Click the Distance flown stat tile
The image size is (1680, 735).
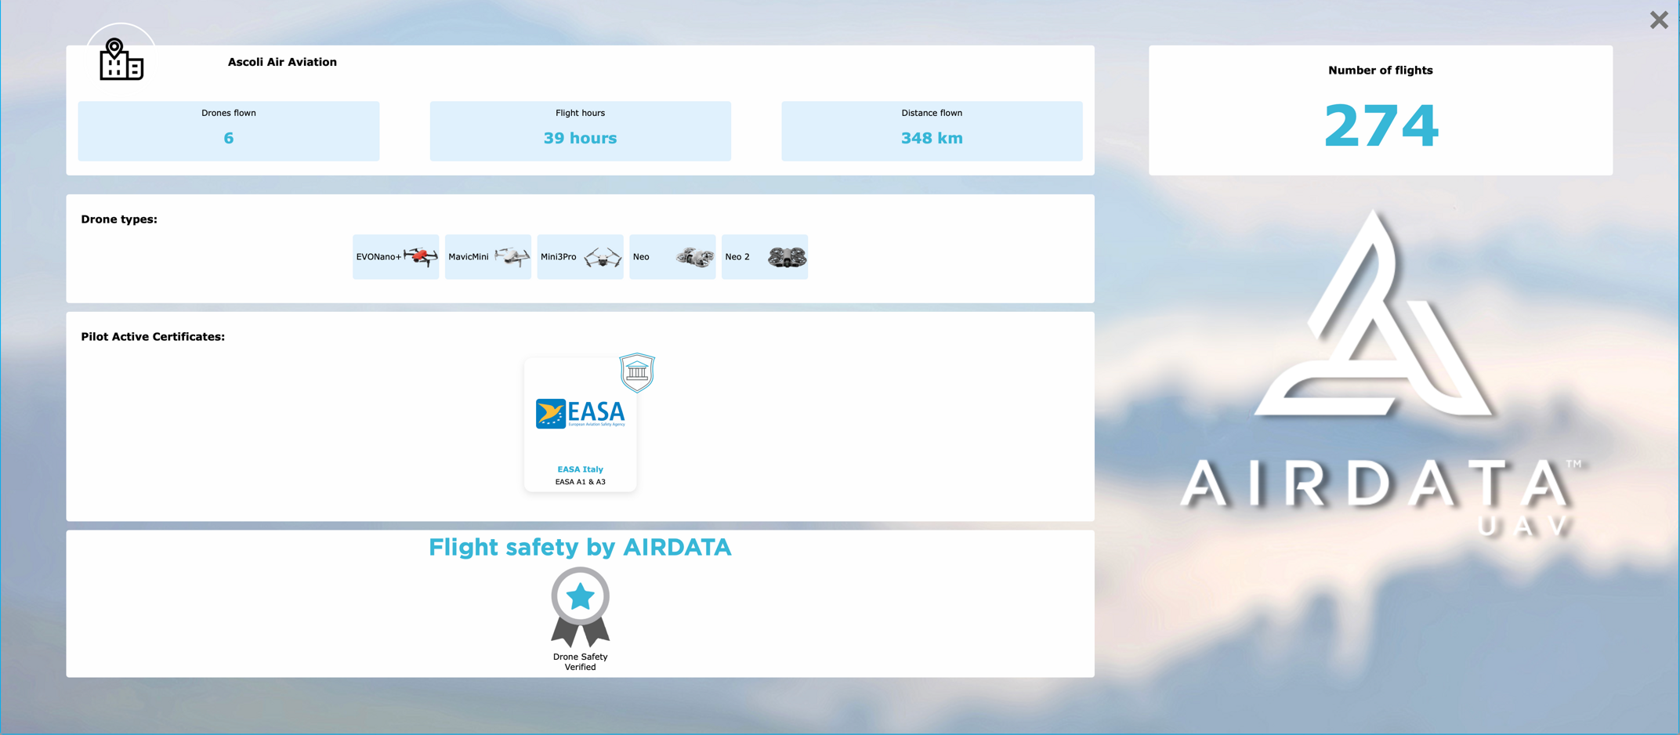click(x=932, y=131)
